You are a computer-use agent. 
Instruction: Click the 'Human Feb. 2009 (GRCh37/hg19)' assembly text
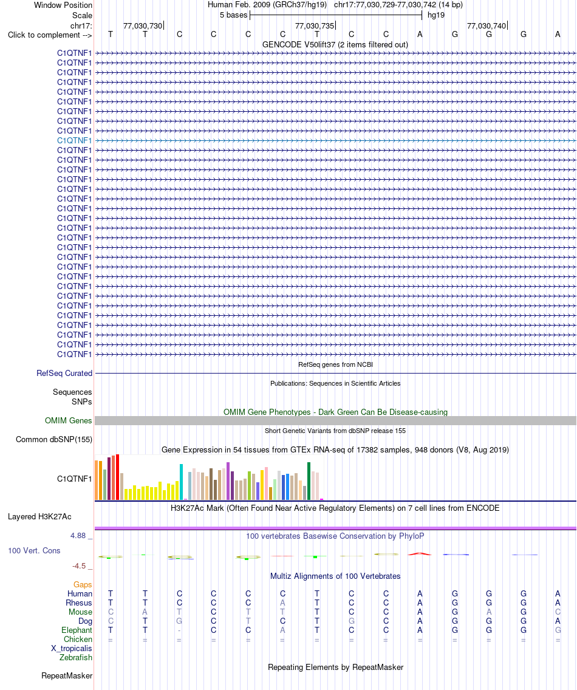click(x=267, y=5)
